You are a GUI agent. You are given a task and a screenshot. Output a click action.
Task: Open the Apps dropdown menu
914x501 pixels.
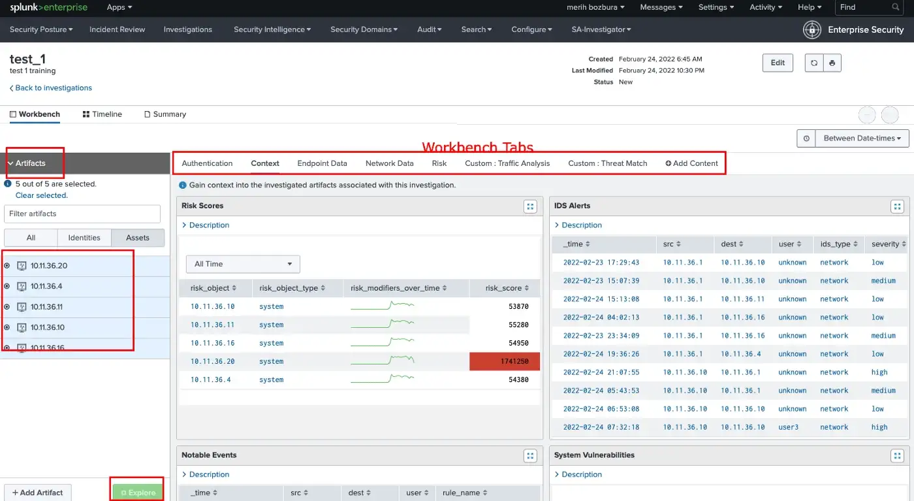coord(119,7)
